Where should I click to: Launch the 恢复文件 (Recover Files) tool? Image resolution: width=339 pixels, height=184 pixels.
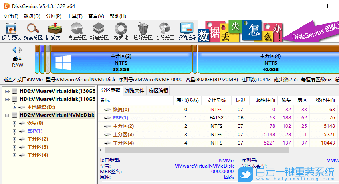tap(55, 31)
